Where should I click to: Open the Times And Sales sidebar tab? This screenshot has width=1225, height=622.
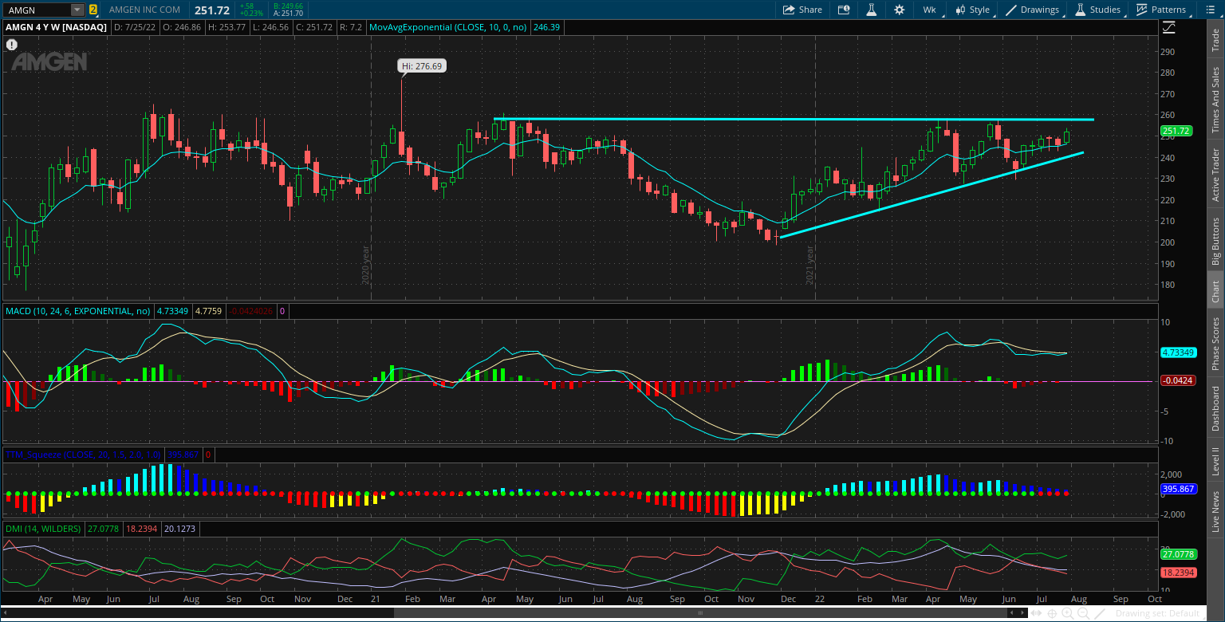[x=1215, y=100]
